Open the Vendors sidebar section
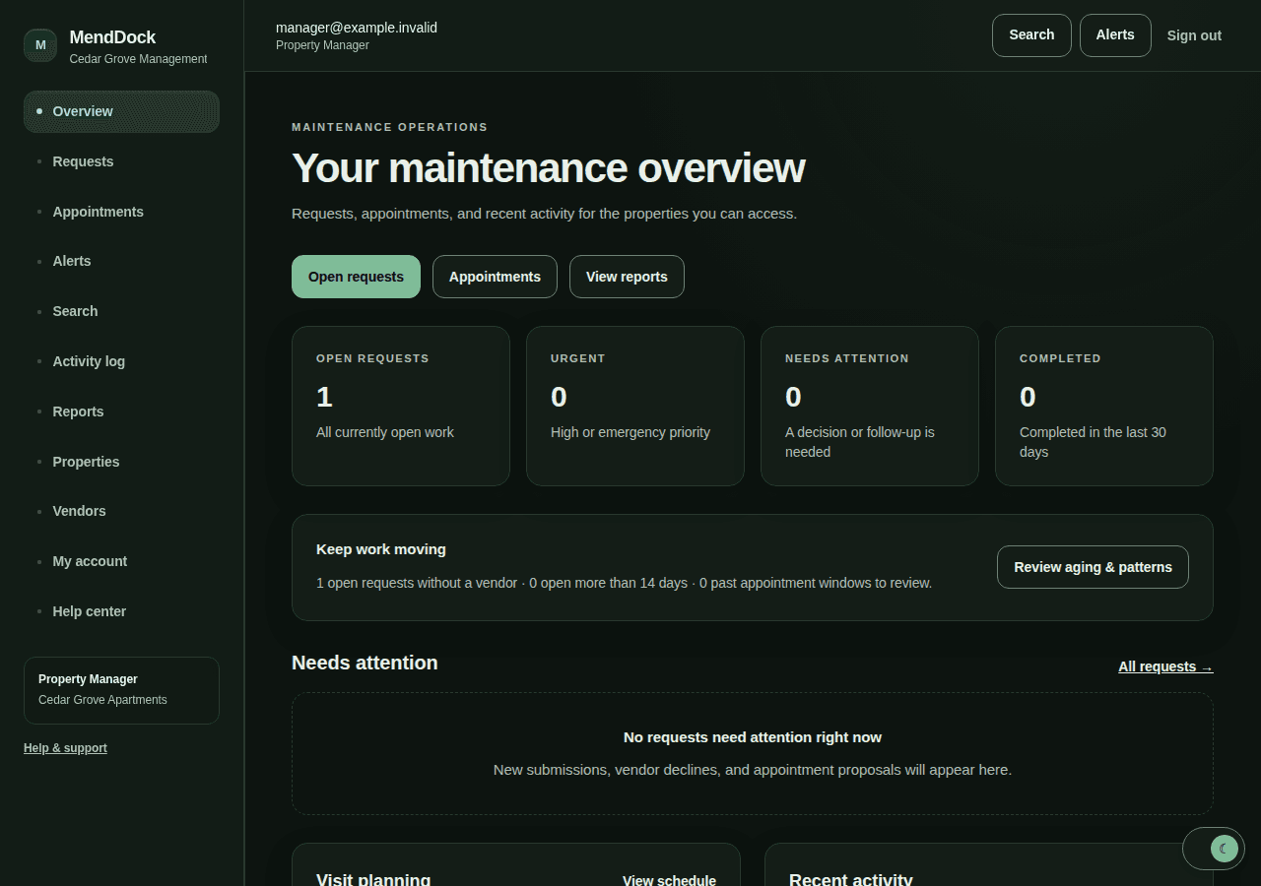The width and height of the screenshot is (1261, 886). (x=121, y=511)
